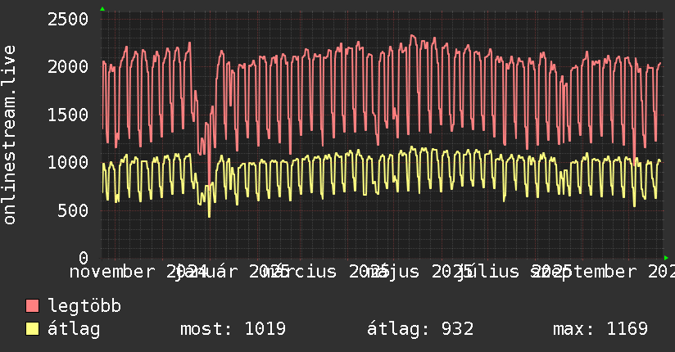Click the 0 y-axis label
Viewport: 675px width, 352px height.
tap(84, 258)
